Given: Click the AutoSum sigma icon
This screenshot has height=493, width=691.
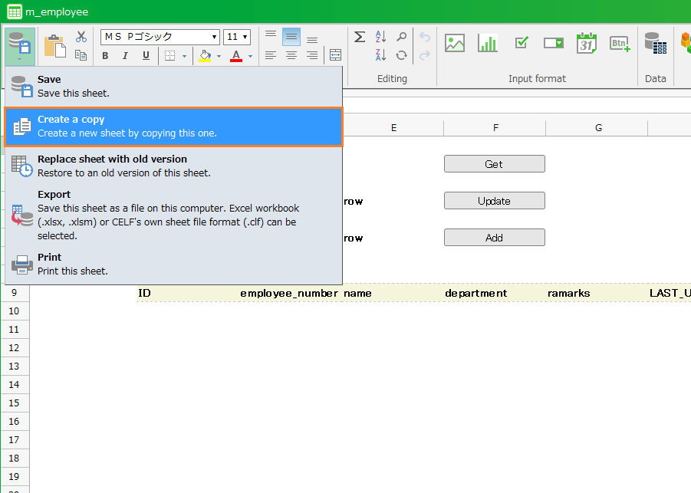Looking at the screenshot, I should pos(359,37).
